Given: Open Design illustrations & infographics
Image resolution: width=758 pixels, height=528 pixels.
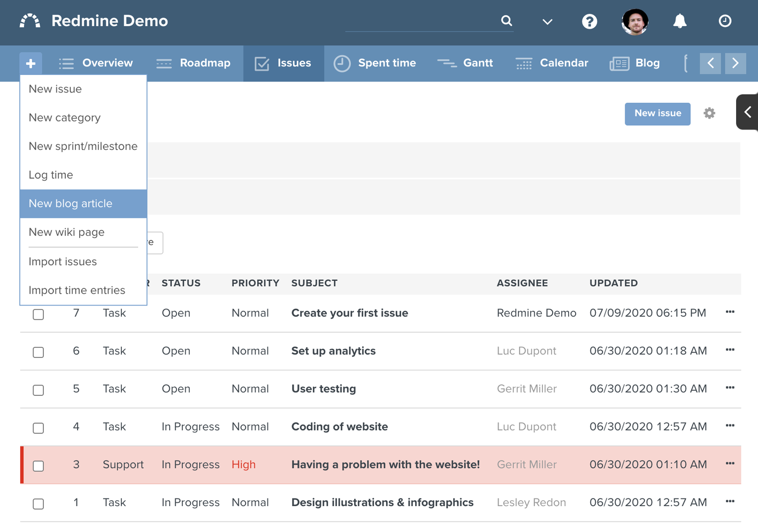Looking at the screenshot, I should pyautogui.click(x=382, y=503).
